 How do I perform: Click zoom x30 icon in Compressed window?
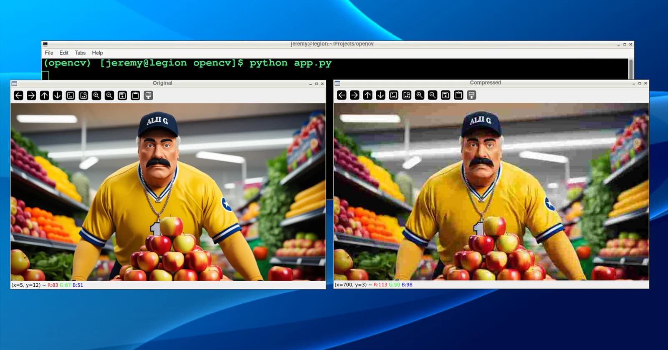[x=407, y=95]
